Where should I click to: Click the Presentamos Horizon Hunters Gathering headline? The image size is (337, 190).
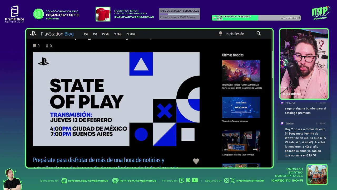(x=242, y=86)
